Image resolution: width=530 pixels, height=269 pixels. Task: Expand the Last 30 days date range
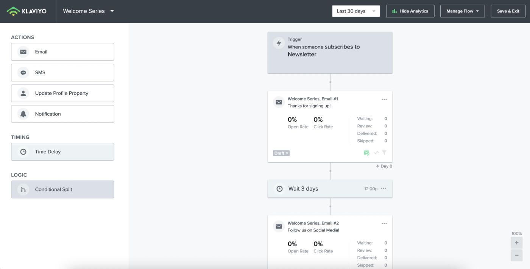tap(356, 11)
